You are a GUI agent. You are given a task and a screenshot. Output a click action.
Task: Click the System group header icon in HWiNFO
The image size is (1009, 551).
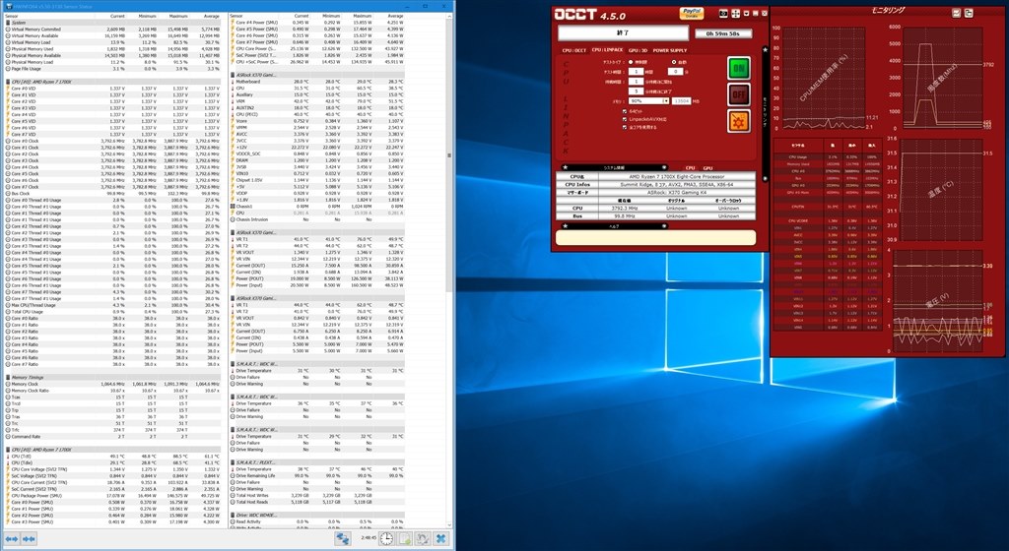(x=8, y=23)
